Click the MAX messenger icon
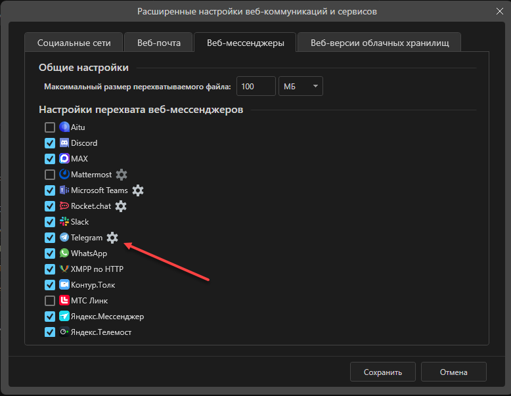This screenshot has width=511, height=396. (64, 158)
